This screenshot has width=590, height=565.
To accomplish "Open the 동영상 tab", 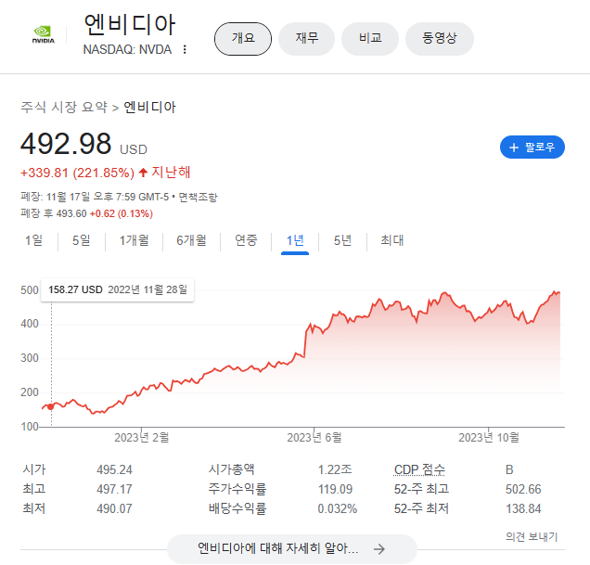I will point(439,38).
